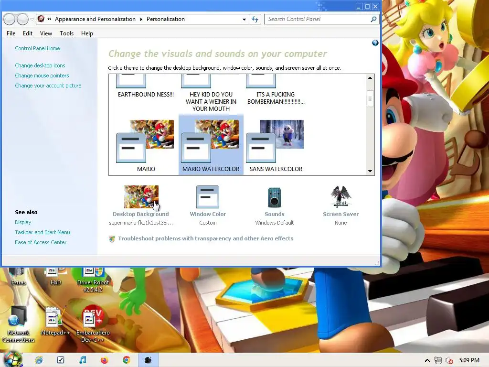Screen dimensions: 489x367
Task: Click the Aero troubleshoot shield icon
Action: click(x=112, y=239)
